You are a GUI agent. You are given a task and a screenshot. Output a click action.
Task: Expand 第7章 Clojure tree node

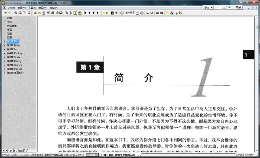[x=4, y=65]
